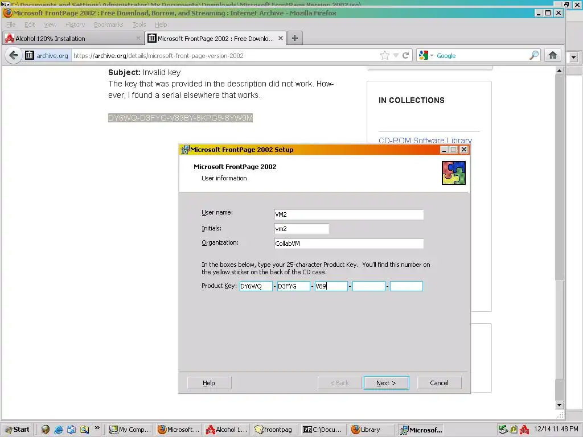Screen dimensions: 583x437
Task: Close the Microsoft FrontPage 2002 tab
Action: (x=281, y=38)
